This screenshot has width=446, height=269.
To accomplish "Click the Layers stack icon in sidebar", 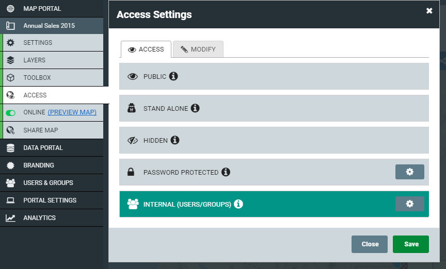I will (x=10, y=60).
